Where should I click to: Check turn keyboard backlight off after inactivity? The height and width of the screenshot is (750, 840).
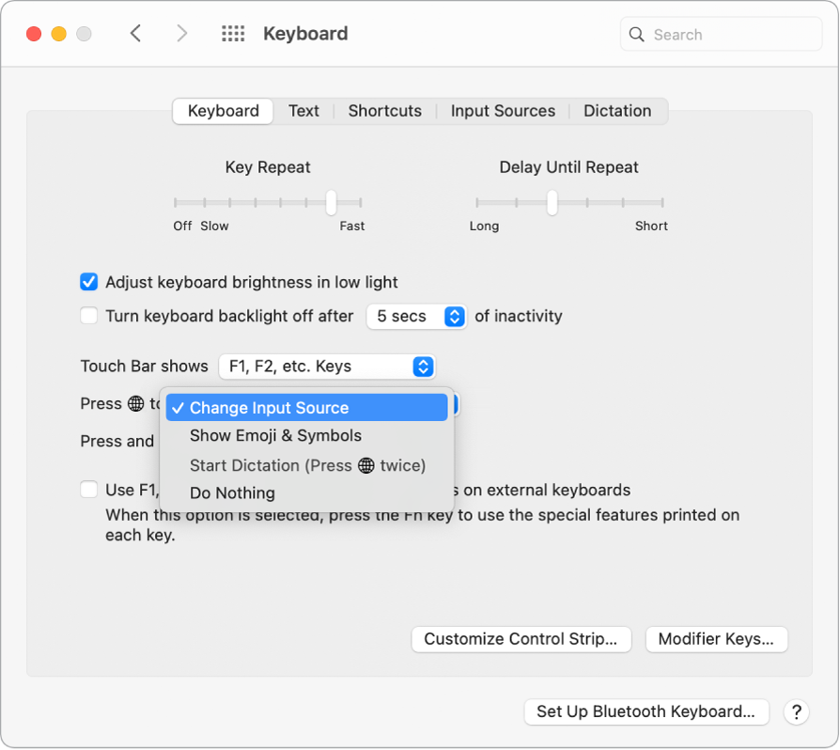coord(88,316)
